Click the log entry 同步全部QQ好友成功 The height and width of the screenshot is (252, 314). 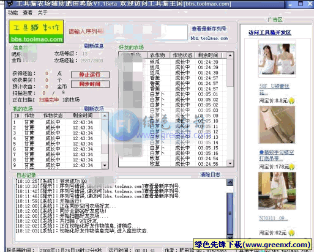pyautogui.click(x=61, y=211)
